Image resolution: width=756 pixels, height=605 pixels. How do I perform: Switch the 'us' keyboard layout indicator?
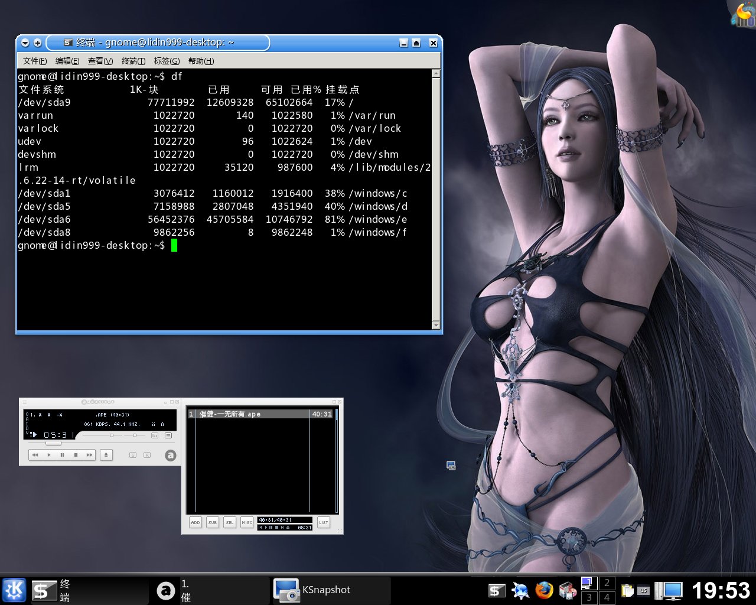(644, 590)
